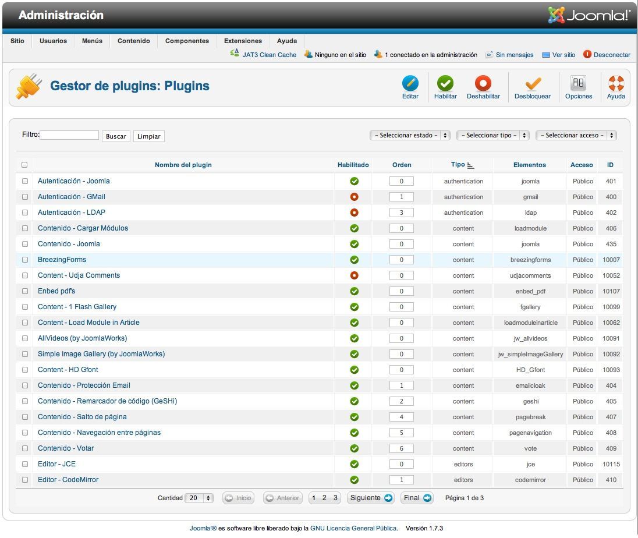
Task: Open the Ayuda menu in top menu bar
Action: click(287, 41)
